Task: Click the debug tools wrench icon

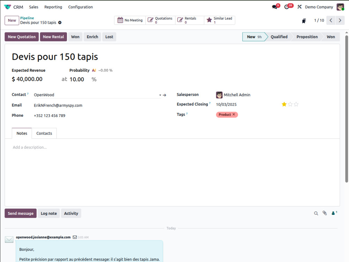Action: 299,7
